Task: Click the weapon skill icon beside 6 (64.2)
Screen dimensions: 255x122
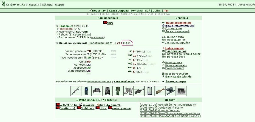Action: (130, 59)
